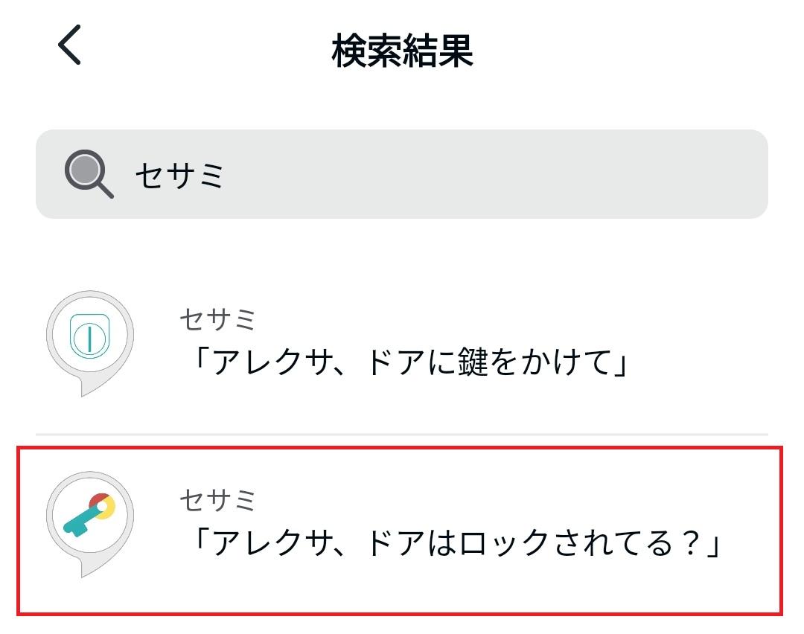Click the divider line between the results
This screenshot has height=634, width=804.
[x=402, y=435]
